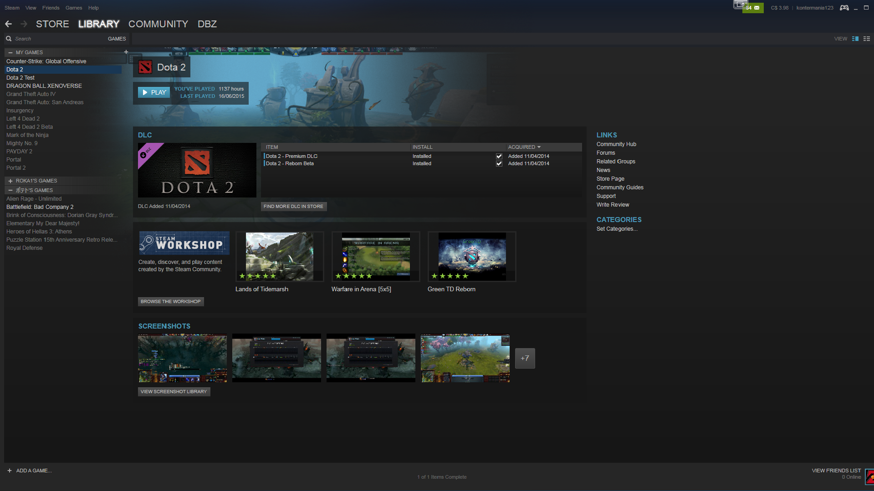
Task: Switch to list view layout
Action: [x=867, y=39]
